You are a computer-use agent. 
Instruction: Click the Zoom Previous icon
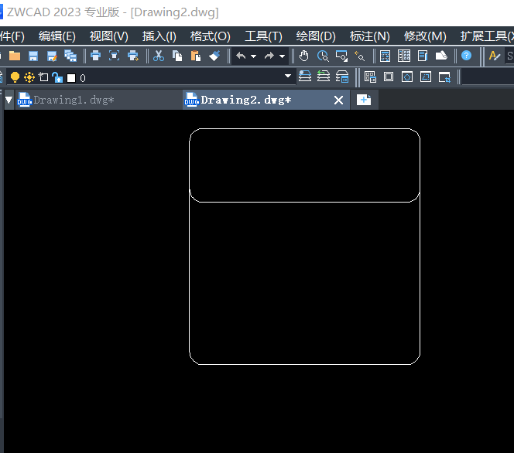pos(360,56)
